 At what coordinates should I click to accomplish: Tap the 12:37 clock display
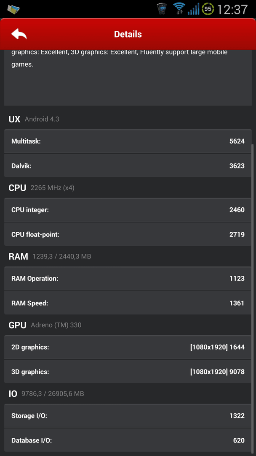pyautogui.click(x=232, y=9)
